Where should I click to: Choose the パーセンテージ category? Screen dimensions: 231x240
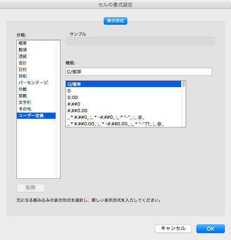(x=36, y=83)
